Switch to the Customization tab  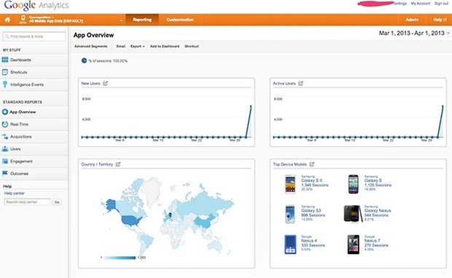(180, 20)
